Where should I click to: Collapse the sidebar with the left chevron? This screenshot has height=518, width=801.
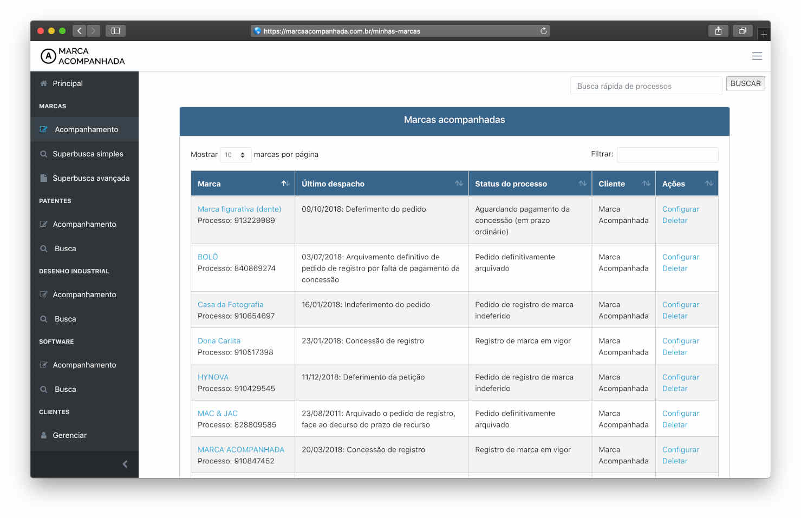pos(125,464)
